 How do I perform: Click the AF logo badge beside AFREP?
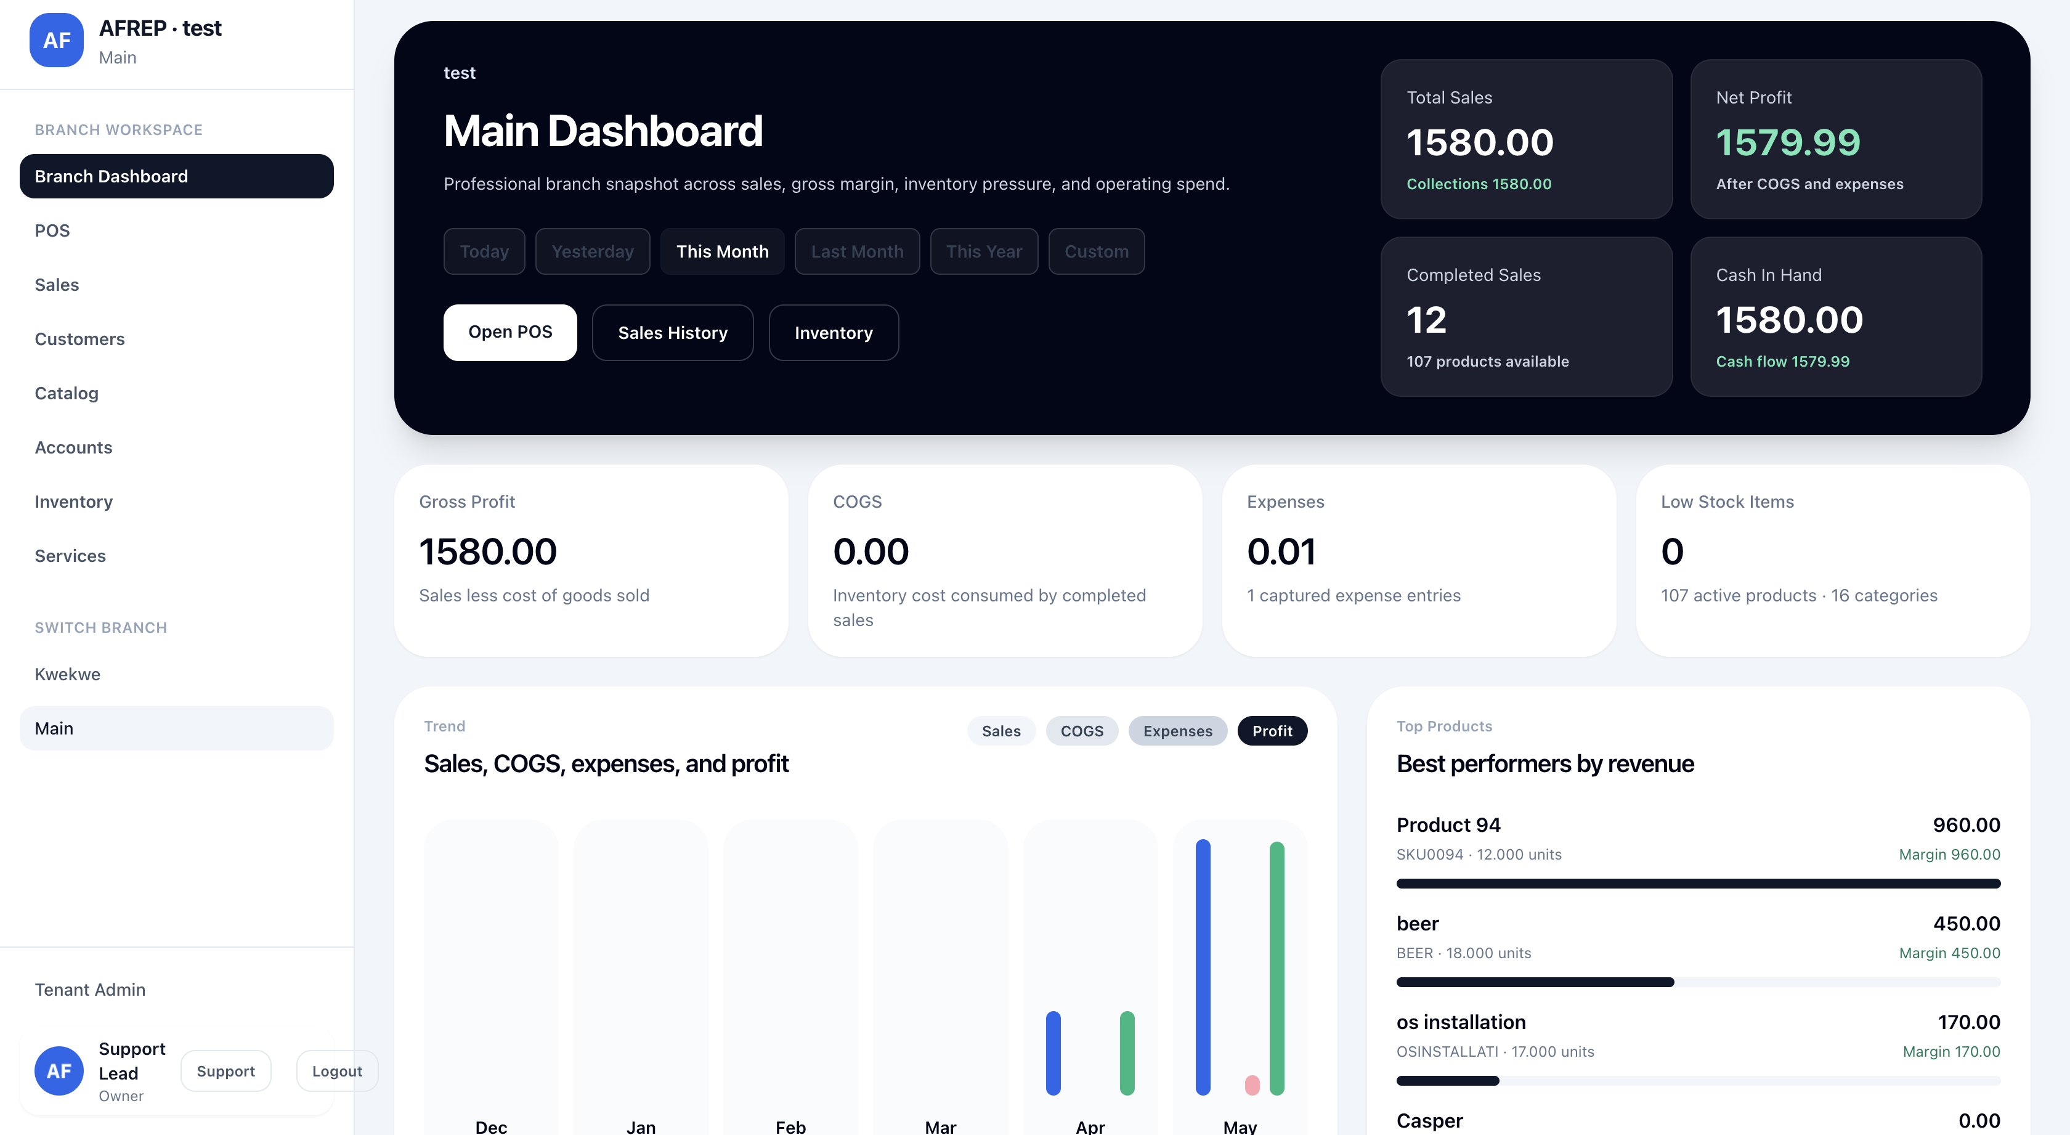click(x=56, y=40)
